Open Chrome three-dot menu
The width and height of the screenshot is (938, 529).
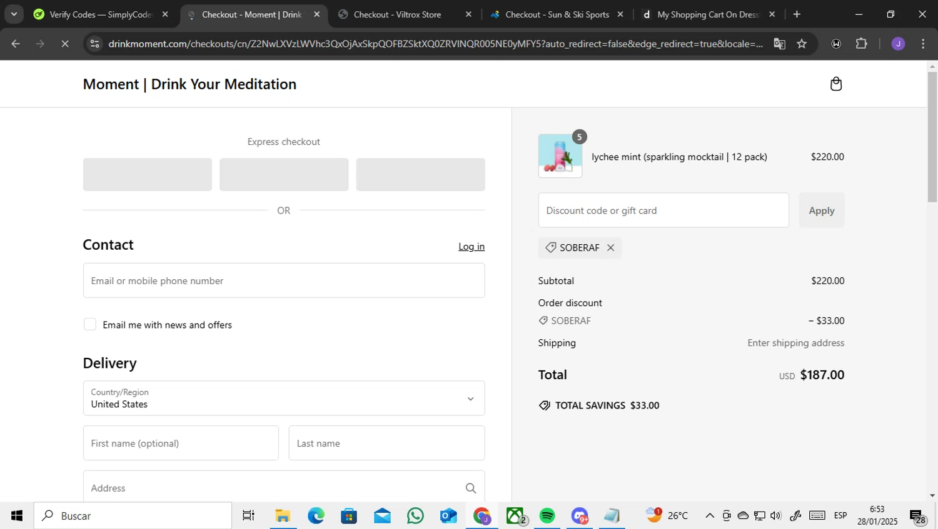coord(923,44)
